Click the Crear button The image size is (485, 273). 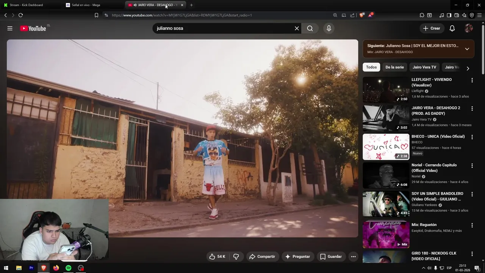click(x=432, y=28)
